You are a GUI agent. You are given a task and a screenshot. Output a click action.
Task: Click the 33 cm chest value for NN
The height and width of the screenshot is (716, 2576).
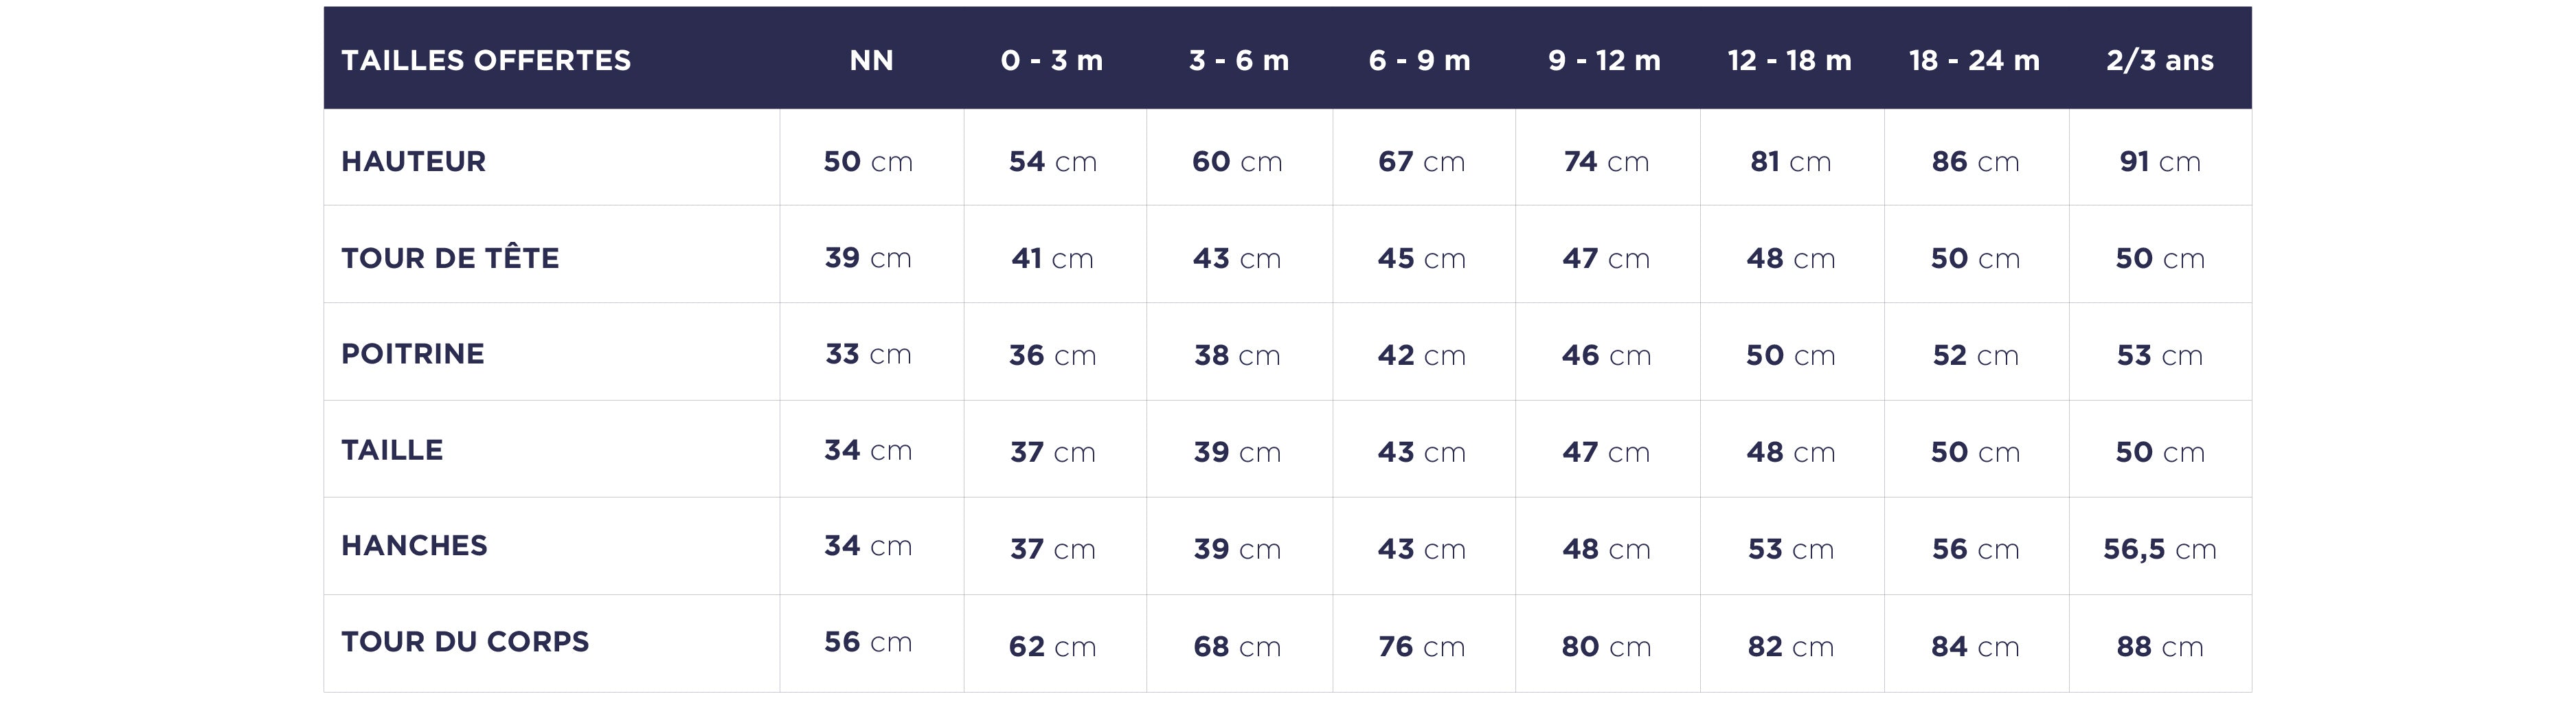(868, 354)
